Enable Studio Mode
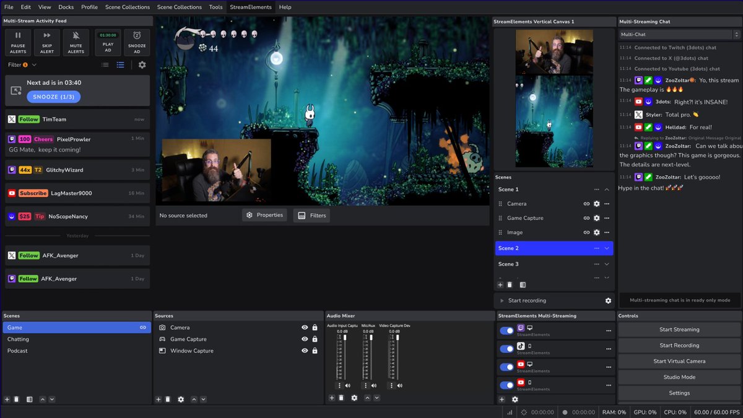The height and width of the screenshot is (418, 743). pyautogui.click(x=679, y=377)
